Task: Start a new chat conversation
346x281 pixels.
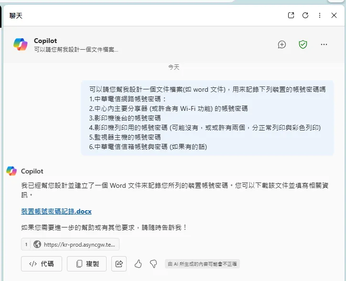Action: 282,44
